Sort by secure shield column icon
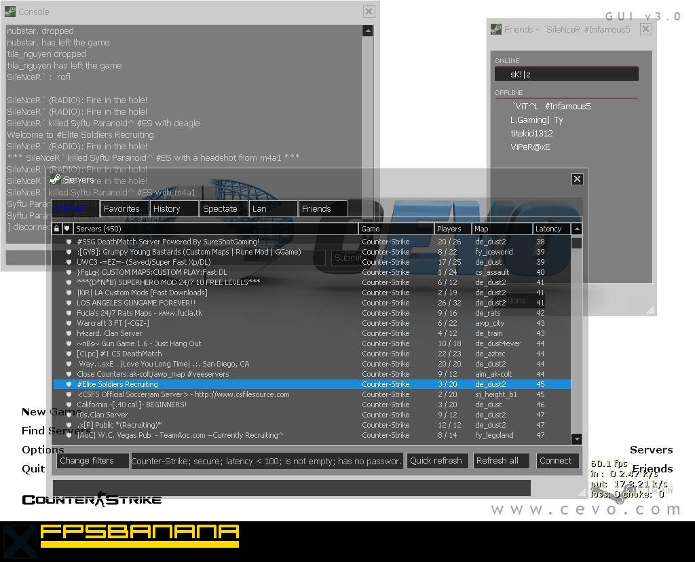 click(x=67, y=229)
